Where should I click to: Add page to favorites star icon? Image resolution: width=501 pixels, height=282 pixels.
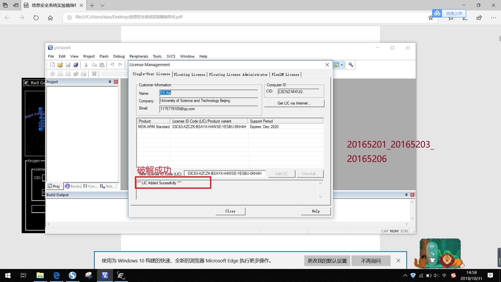point(431,18)
